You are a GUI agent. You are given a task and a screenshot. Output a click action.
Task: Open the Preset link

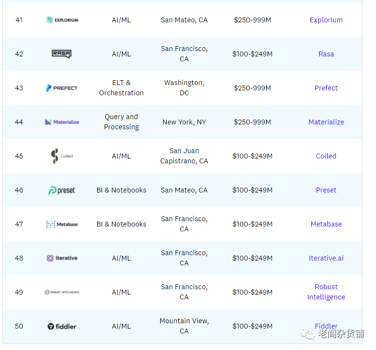(x=326, y=190)
